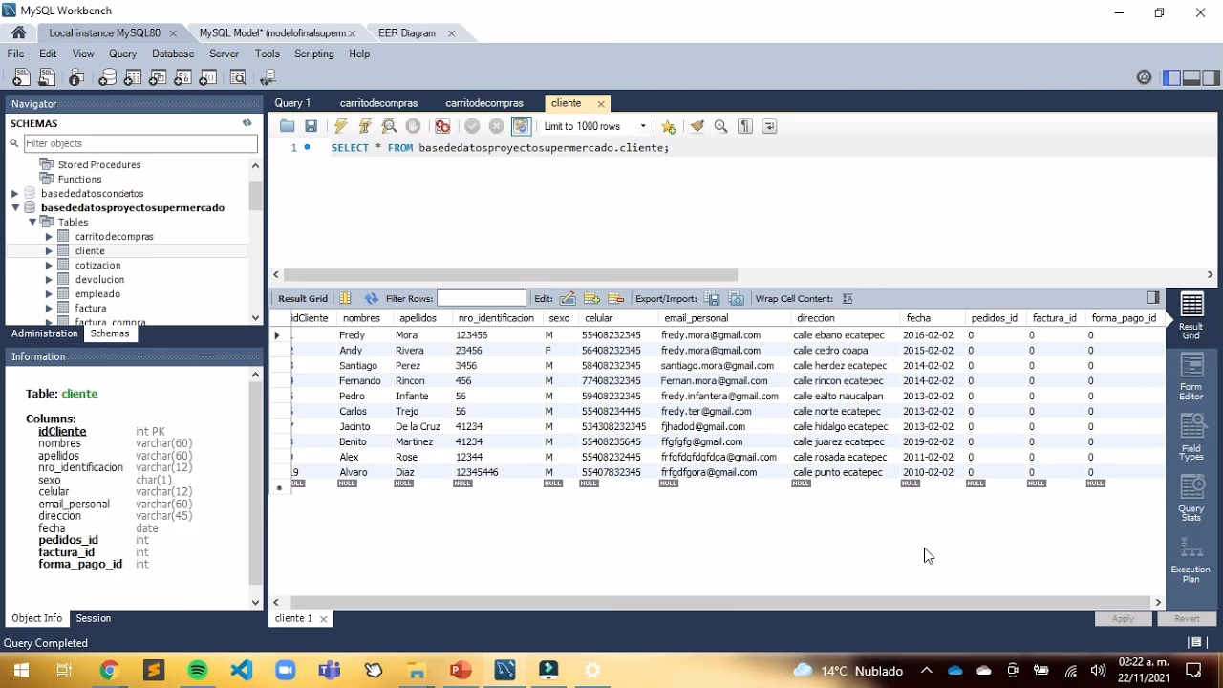
Task: Show the Field Types panel
Action: tap(1191, 439)
